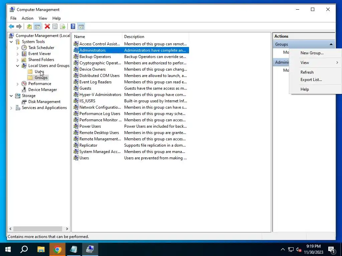This screenshot has width=342, height=256.
Task: Click the tree pane horizontal scrollbar thumb
Action: coord(38,229)
